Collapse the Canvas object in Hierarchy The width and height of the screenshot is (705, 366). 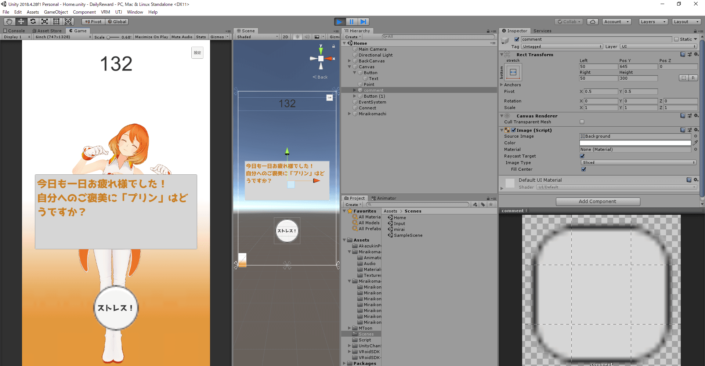[x=350, y=67]
